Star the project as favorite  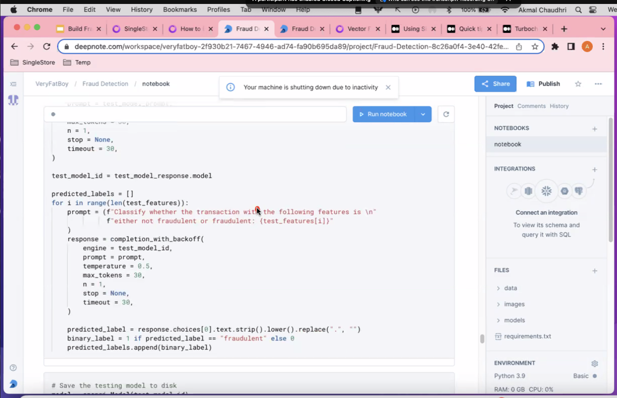click(578, 84)
